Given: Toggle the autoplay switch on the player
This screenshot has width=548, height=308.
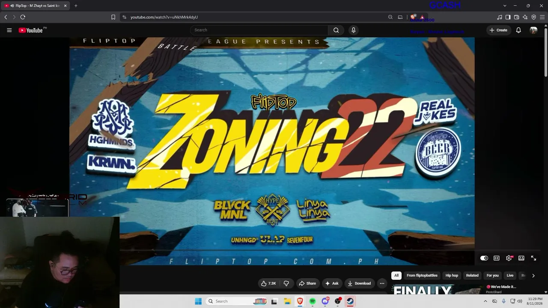Looking at the screenshot, I should 484,258.
